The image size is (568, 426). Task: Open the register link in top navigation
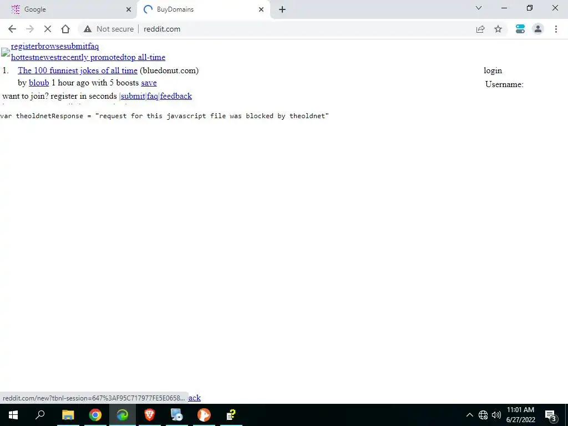coord(24,46)
